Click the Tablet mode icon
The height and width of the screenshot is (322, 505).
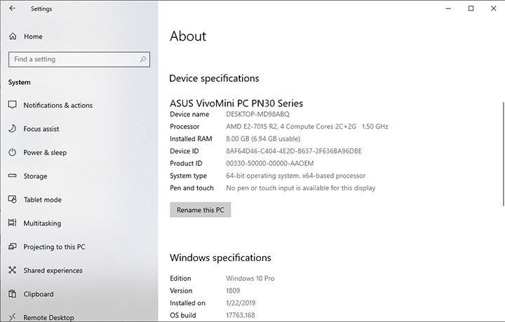coord(12,199)
